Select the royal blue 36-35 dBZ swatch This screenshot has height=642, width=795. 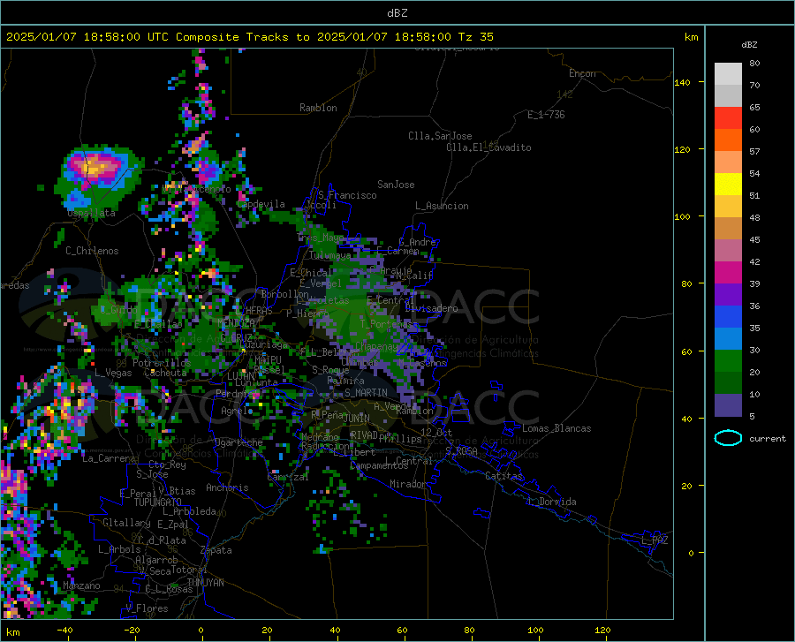[728, 317]
